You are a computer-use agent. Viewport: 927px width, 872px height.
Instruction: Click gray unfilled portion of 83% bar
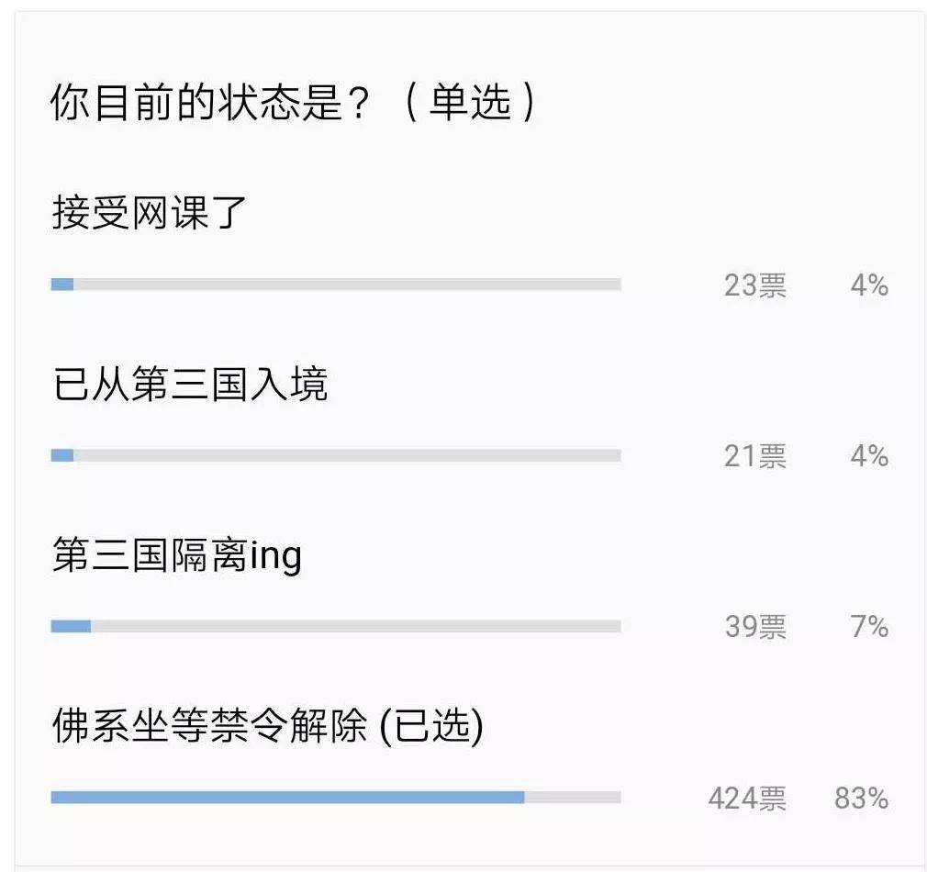click(x=573, y=798)
